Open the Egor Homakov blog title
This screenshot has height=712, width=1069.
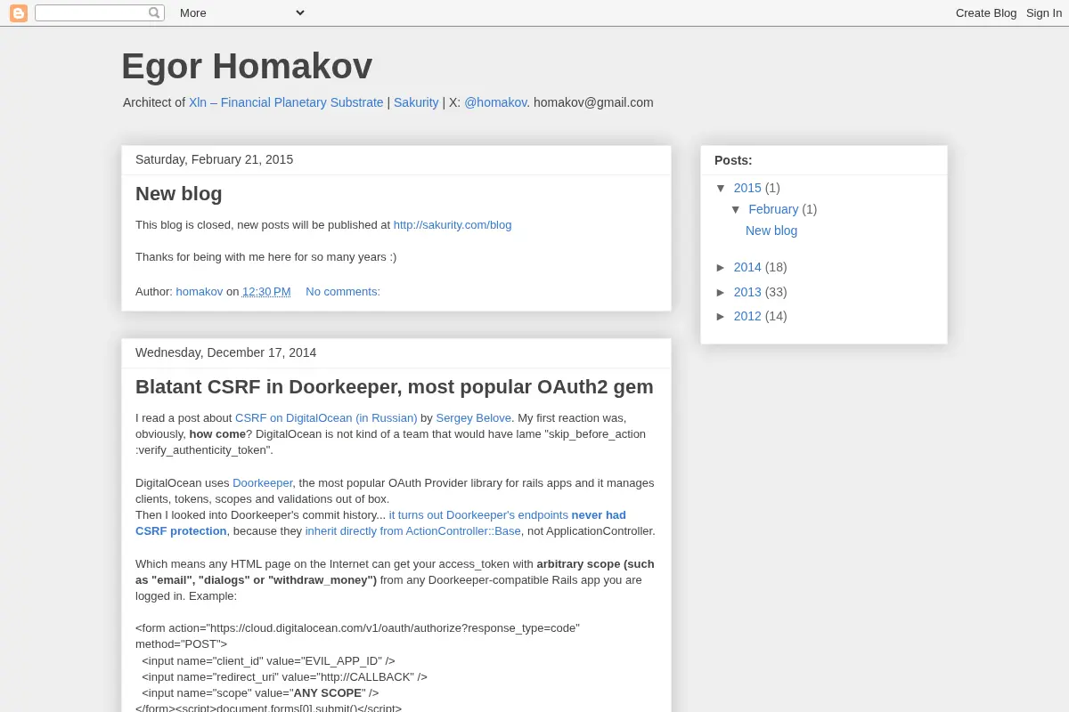click(x=247, y=67)
